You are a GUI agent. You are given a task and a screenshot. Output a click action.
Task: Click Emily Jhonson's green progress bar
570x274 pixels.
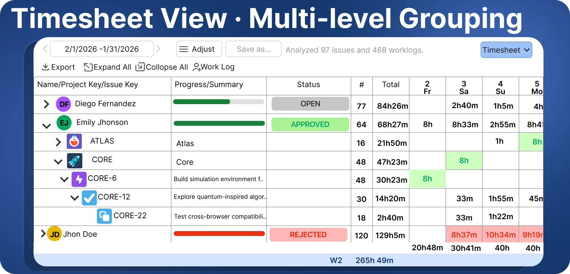tap(219, 123)
